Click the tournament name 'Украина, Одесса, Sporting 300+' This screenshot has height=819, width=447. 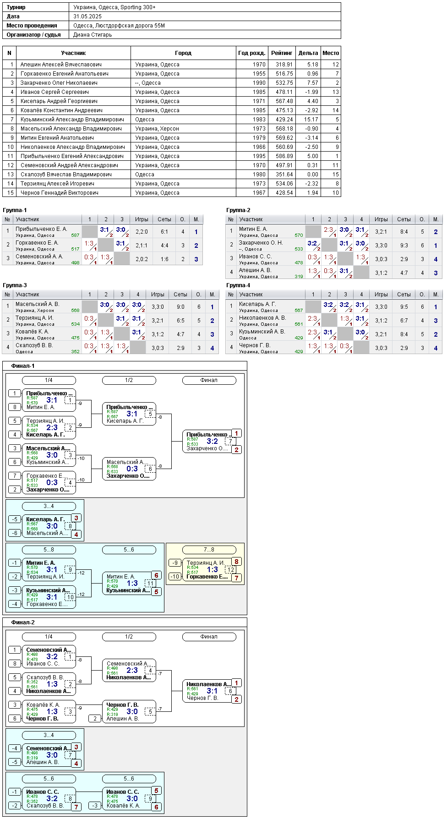114,7
